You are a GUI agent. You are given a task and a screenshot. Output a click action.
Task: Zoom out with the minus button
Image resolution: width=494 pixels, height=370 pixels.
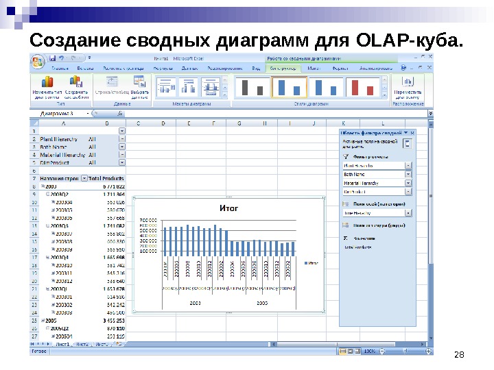[382, 351]
